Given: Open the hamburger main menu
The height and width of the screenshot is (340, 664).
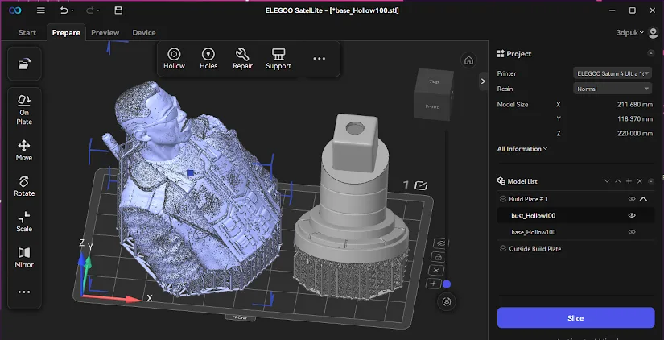Looking at the screenshot, I should [x=41, y=10].
